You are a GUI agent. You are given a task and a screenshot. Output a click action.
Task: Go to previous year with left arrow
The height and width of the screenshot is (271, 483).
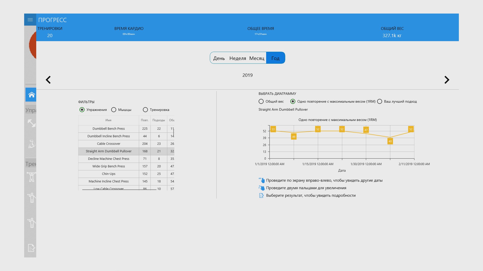[x=48, y=80]
